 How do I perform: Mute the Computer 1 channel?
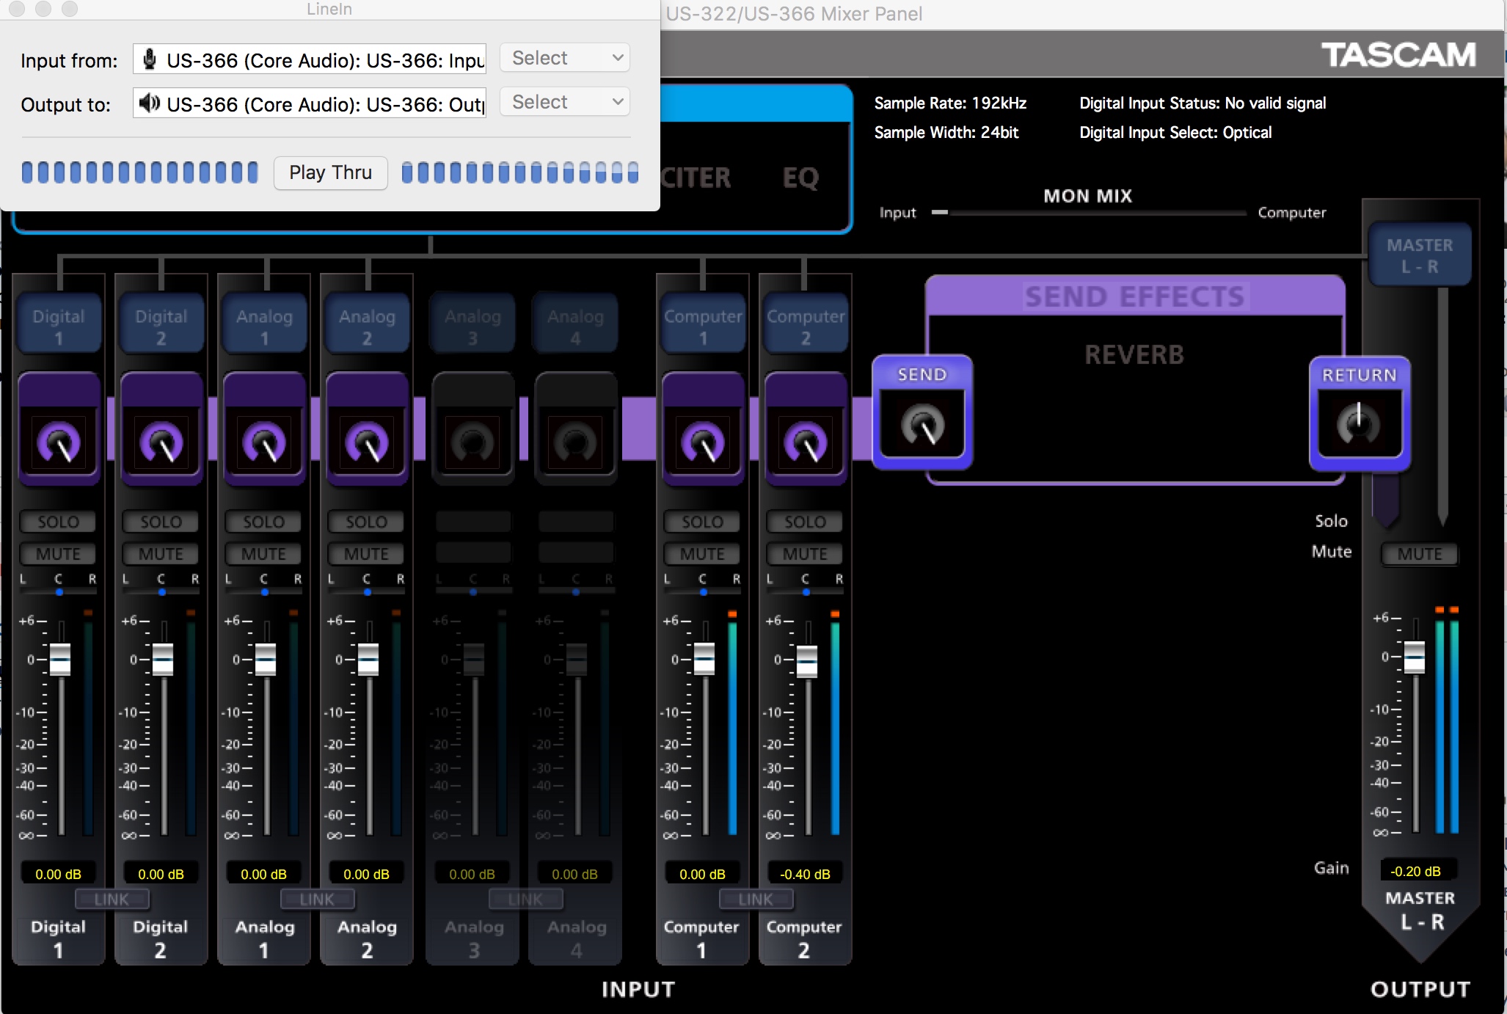702,554
